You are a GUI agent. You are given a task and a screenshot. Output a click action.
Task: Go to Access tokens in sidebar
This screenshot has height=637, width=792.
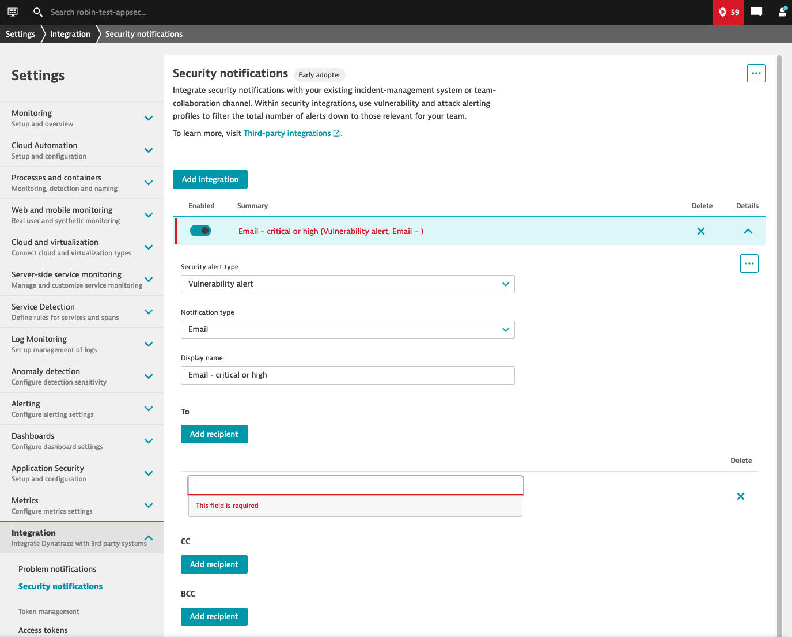point(43,630)
